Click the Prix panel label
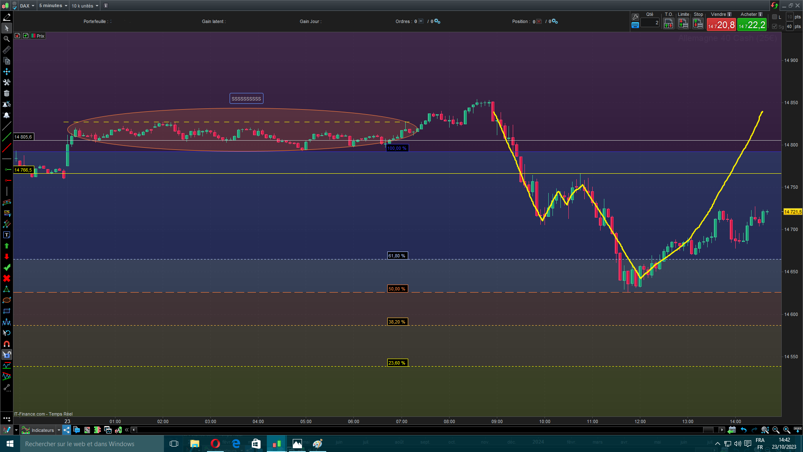 [x=41, y=36]
